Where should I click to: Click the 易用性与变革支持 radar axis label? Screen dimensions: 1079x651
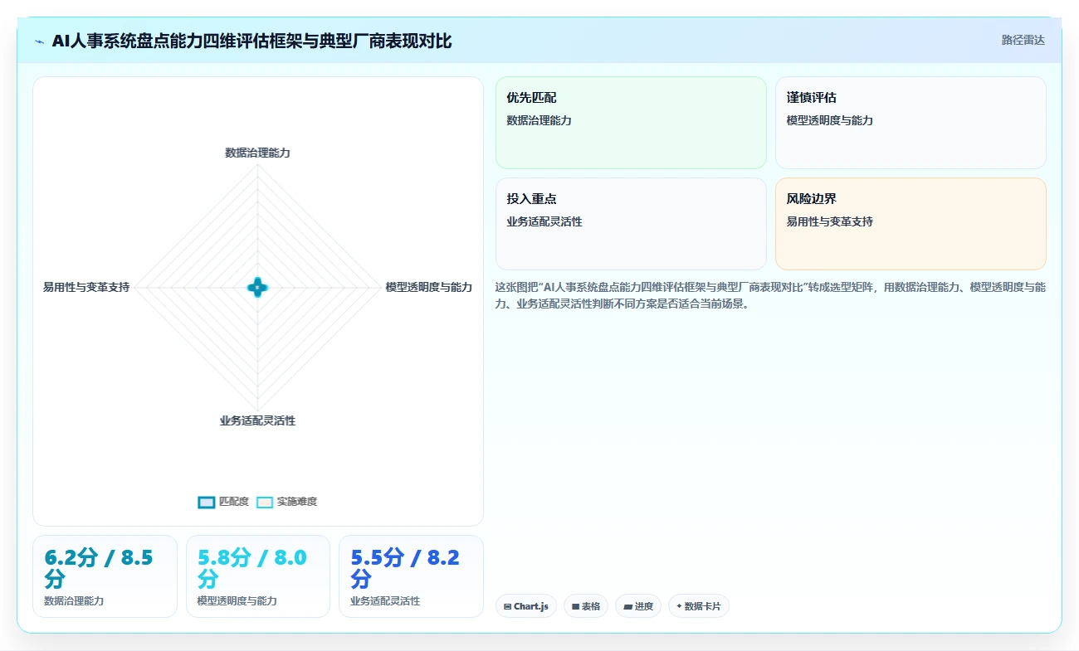[x=86, y=287]
